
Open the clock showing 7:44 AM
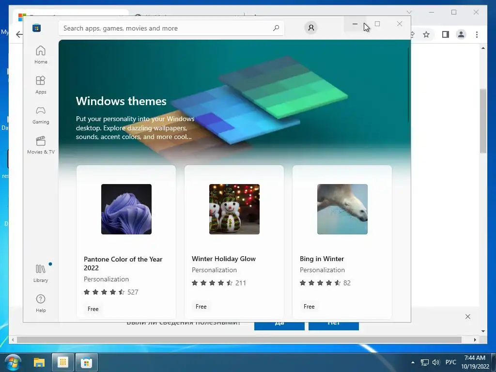[475, 362]
